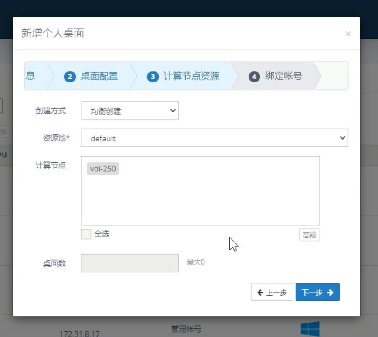Open the 高级 advanced options
This screenshot has height=337, width=378.
click(309, 235)
